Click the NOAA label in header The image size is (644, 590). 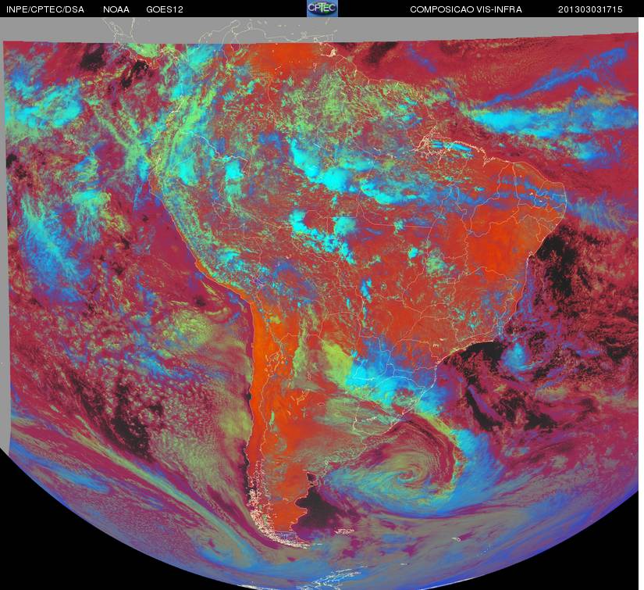(x=116, y=9)
